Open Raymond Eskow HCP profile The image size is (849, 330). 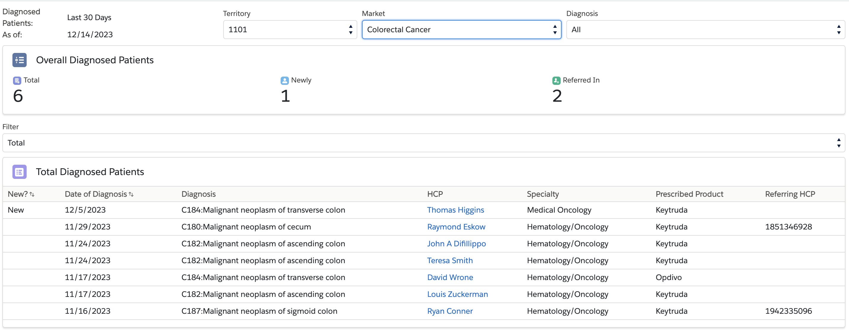[456, 227]
